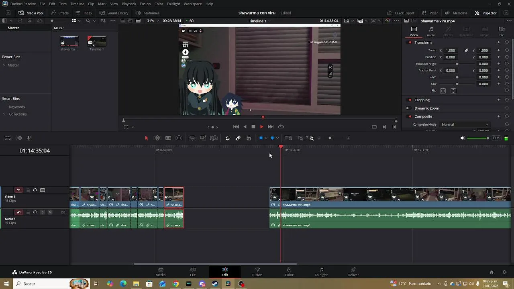
Task: Toggle Linked Selection chain icon
Action: point(238,138)
